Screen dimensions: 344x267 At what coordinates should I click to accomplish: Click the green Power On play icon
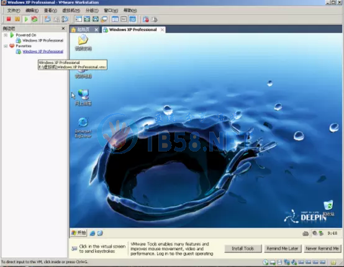26,19
